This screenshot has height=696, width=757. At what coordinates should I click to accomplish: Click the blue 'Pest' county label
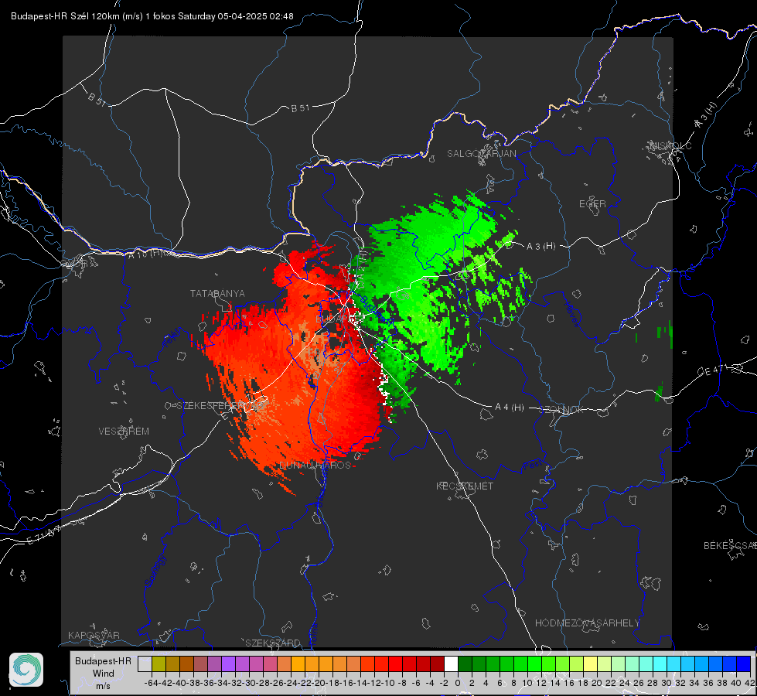(533, 465)
